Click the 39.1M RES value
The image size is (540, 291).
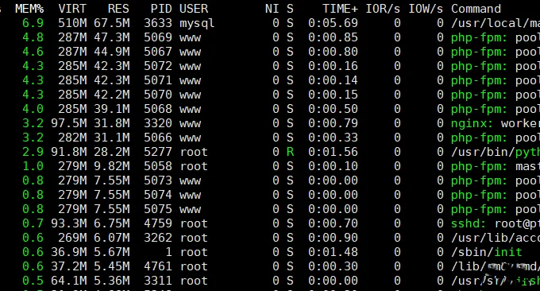[112, 109]
